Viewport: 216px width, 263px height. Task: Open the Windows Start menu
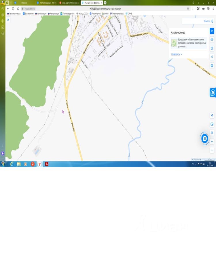[3, 164]
